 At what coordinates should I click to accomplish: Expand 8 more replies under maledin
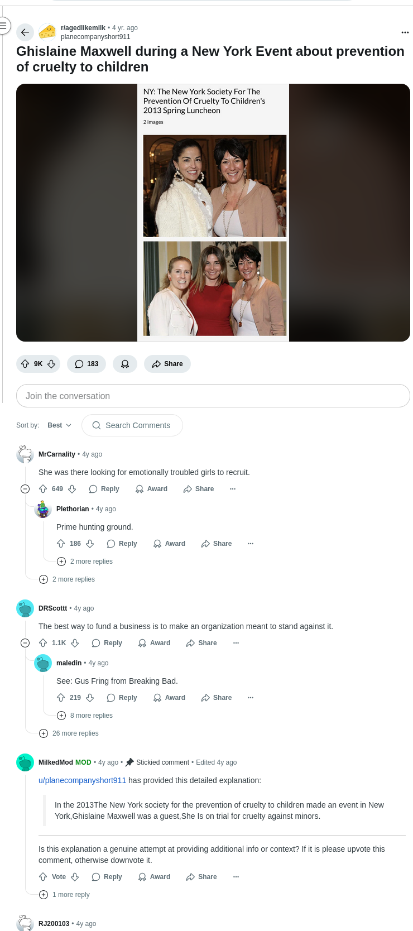coord(85,716)
